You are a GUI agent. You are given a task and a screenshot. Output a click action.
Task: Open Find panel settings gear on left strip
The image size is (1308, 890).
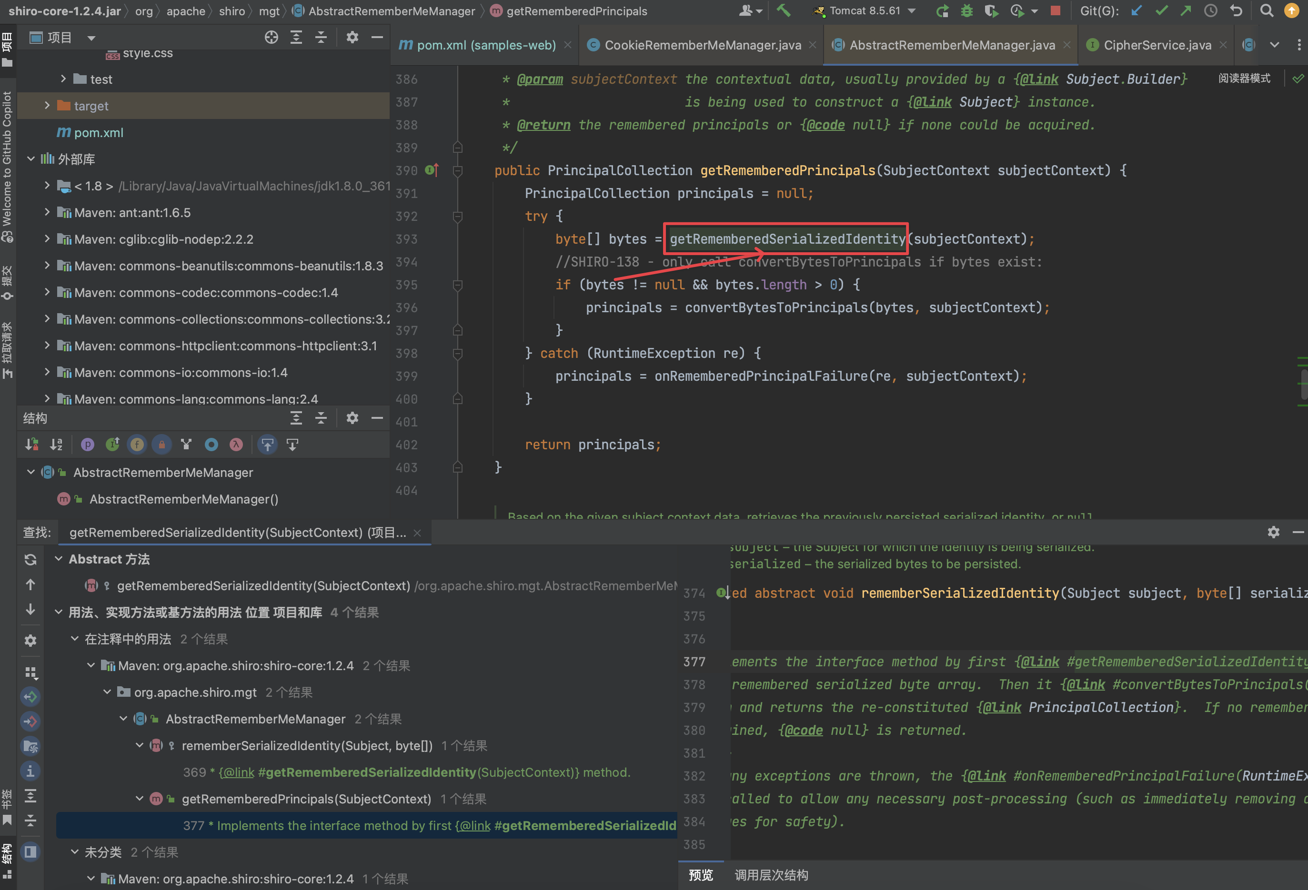(x=30, y=641)
